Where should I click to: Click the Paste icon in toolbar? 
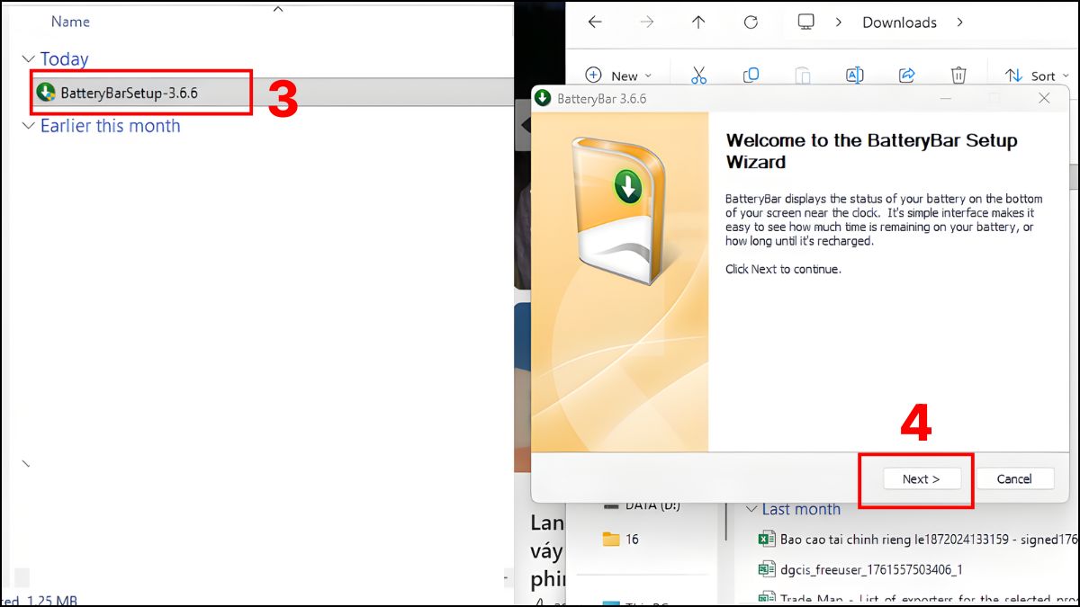[803, 76]
